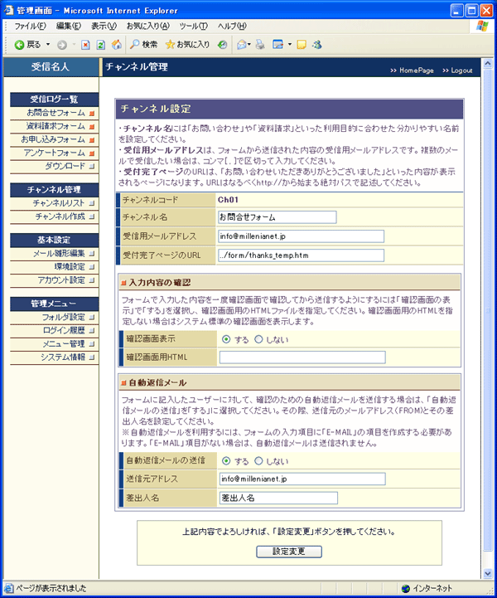The image size is (497, 598).
Task: Open the お気に入り(A) menu
Action: (x=147, y=26)
